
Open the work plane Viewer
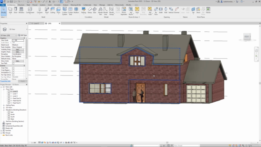click(208, 10)
